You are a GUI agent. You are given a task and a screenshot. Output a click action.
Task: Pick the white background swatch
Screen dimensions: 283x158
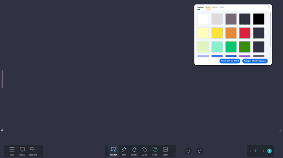(x=203, y=19)
